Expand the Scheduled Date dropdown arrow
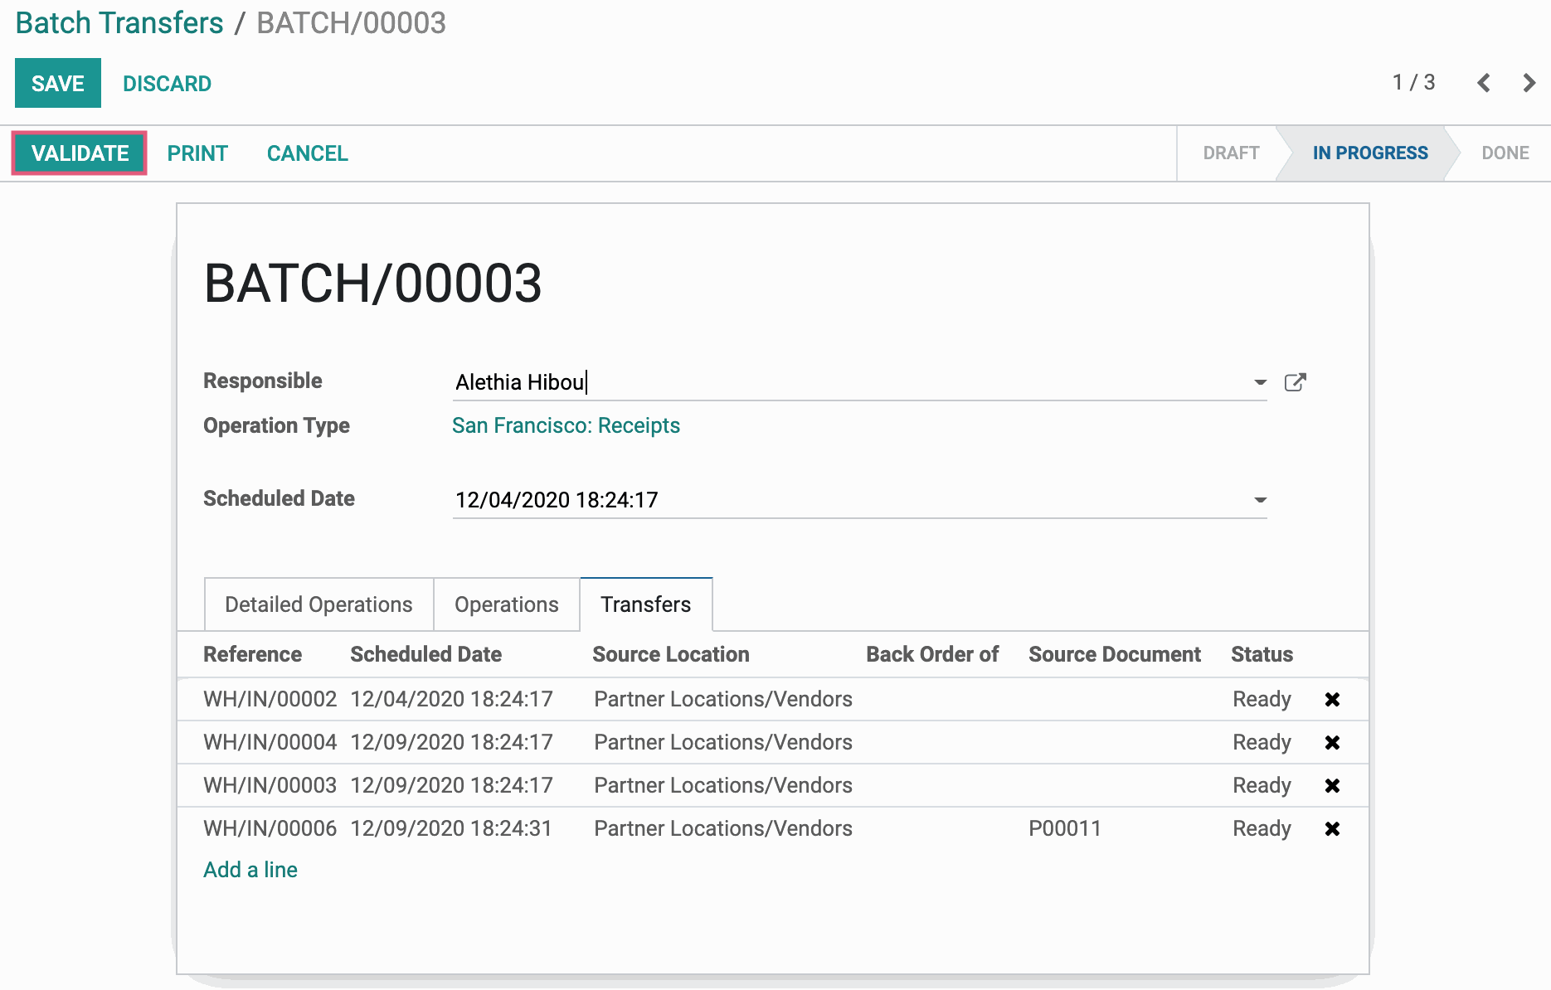 (1260, 500)
